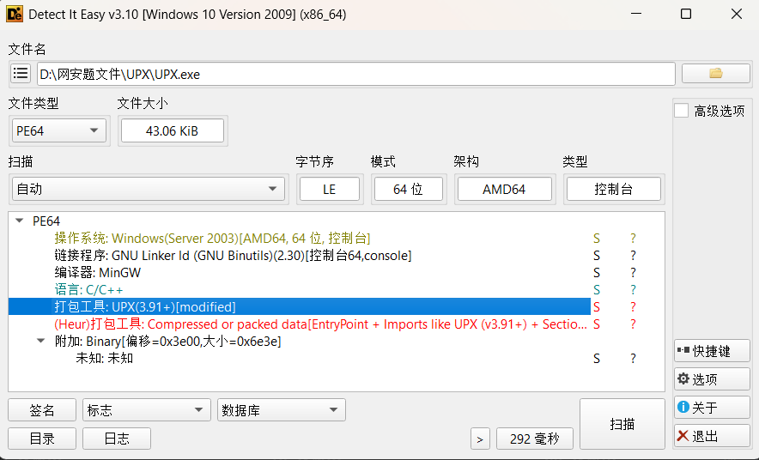Open the 快捷键 shortcuts button
This screenshot has width=759, height=460.
(712, 351)
